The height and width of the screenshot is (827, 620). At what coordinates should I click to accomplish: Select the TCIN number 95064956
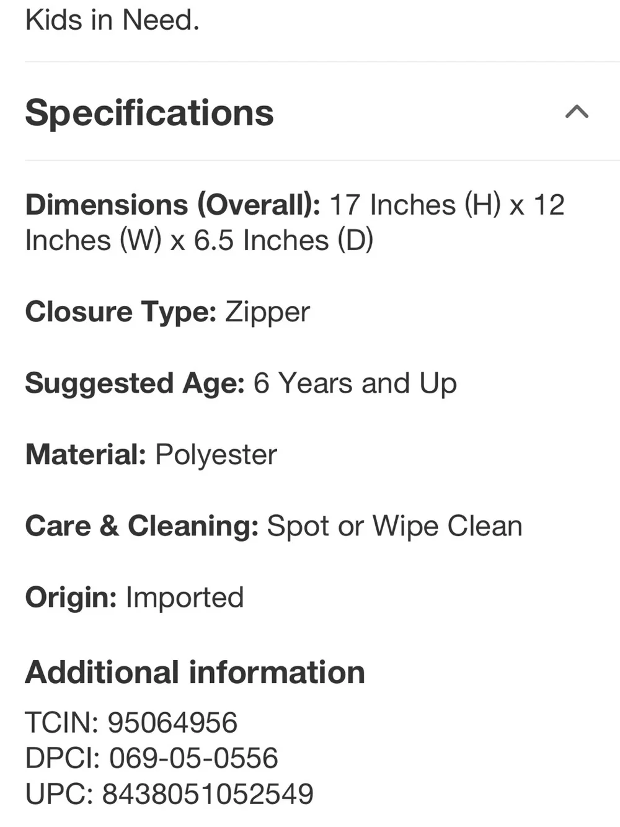tap(172, 722)
